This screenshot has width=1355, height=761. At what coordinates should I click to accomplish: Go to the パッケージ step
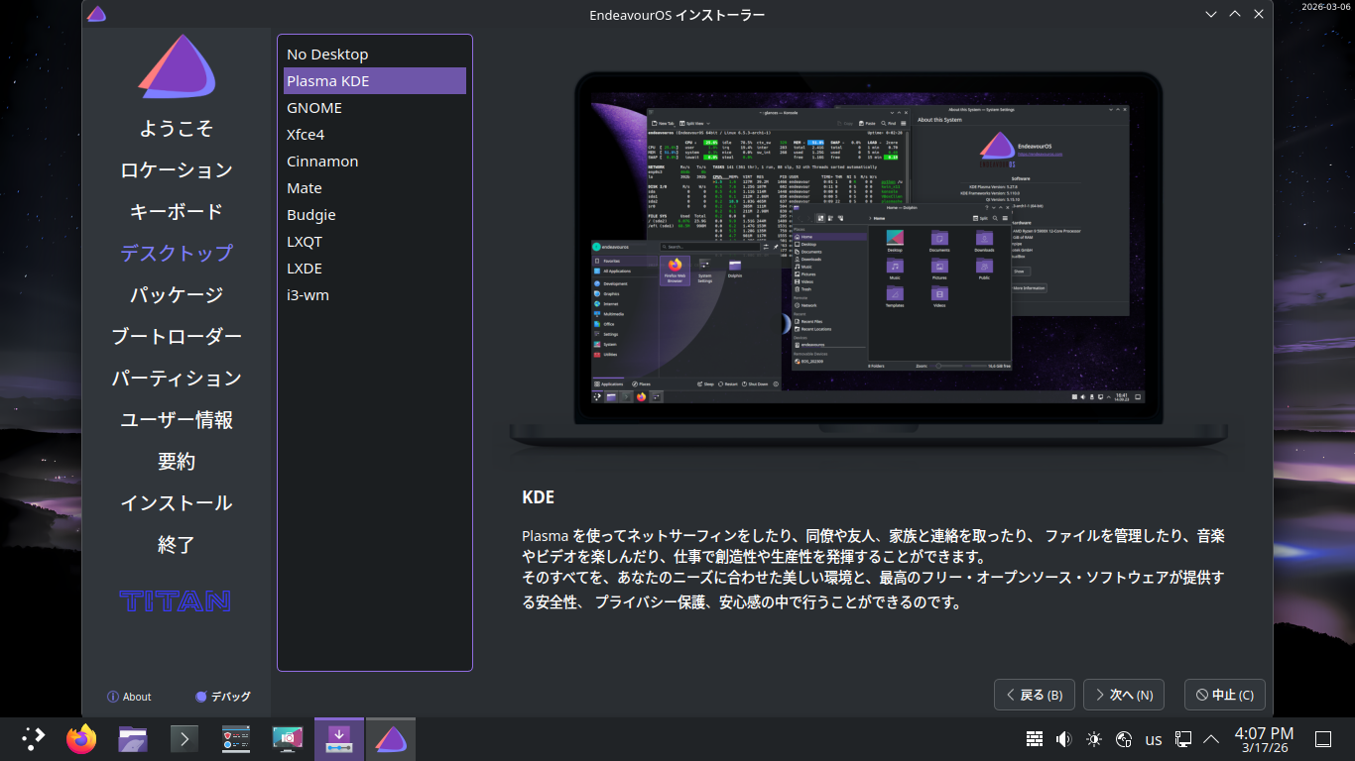177,295
